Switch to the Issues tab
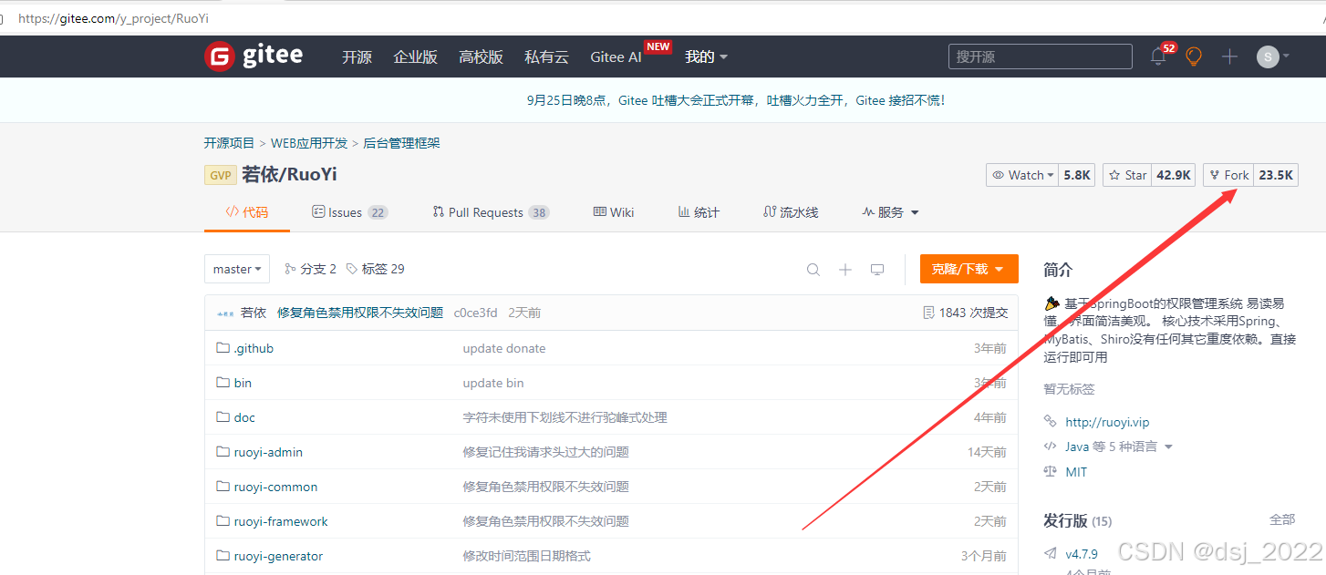The width and height of the screenshot is (1326, 575). click(350, 212)
